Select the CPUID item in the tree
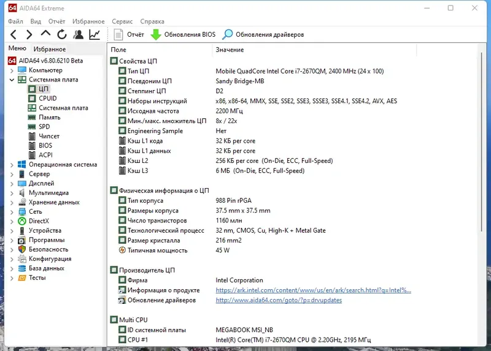491x351 pixels. 48,98
